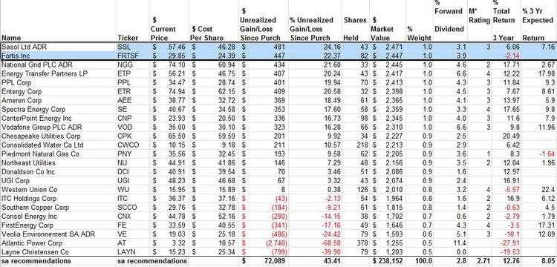Click the 57.46 current price cell
The width and height of the screenshot is (557, 267).
pyautogui.click(x=170, y=47)
